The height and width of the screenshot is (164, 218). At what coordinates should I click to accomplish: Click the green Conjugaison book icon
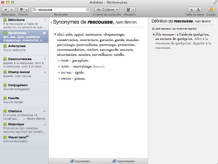(x=5, y=85)
